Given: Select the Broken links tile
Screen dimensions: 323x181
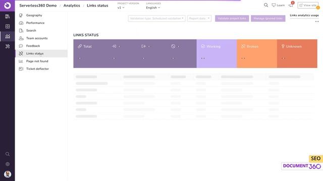Looking at the screenshot, I should click(x=257, y=54).
